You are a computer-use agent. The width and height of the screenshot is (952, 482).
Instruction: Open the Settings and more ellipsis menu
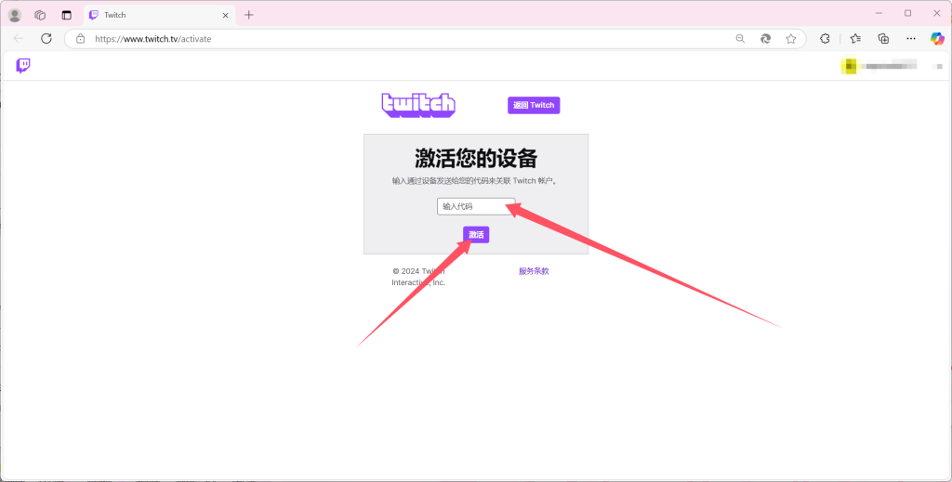pyautogui.click(x=910, y=39)
